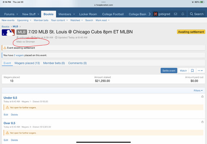Open the inbox envelope icon
207x144 pixels.
176,14
